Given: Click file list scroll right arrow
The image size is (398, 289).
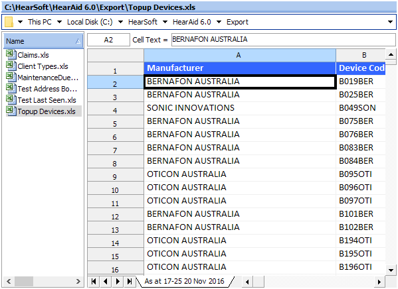Looking at the screenshot, I should coord(78,281).
